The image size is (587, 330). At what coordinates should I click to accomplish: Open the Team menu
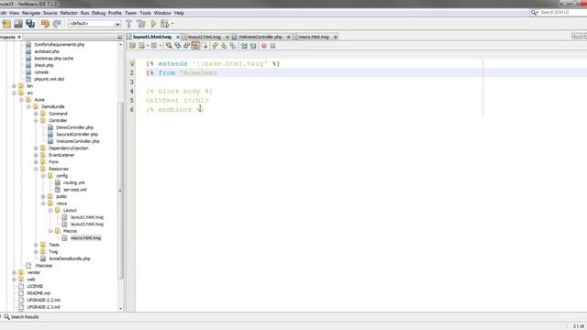pos(130,13)
